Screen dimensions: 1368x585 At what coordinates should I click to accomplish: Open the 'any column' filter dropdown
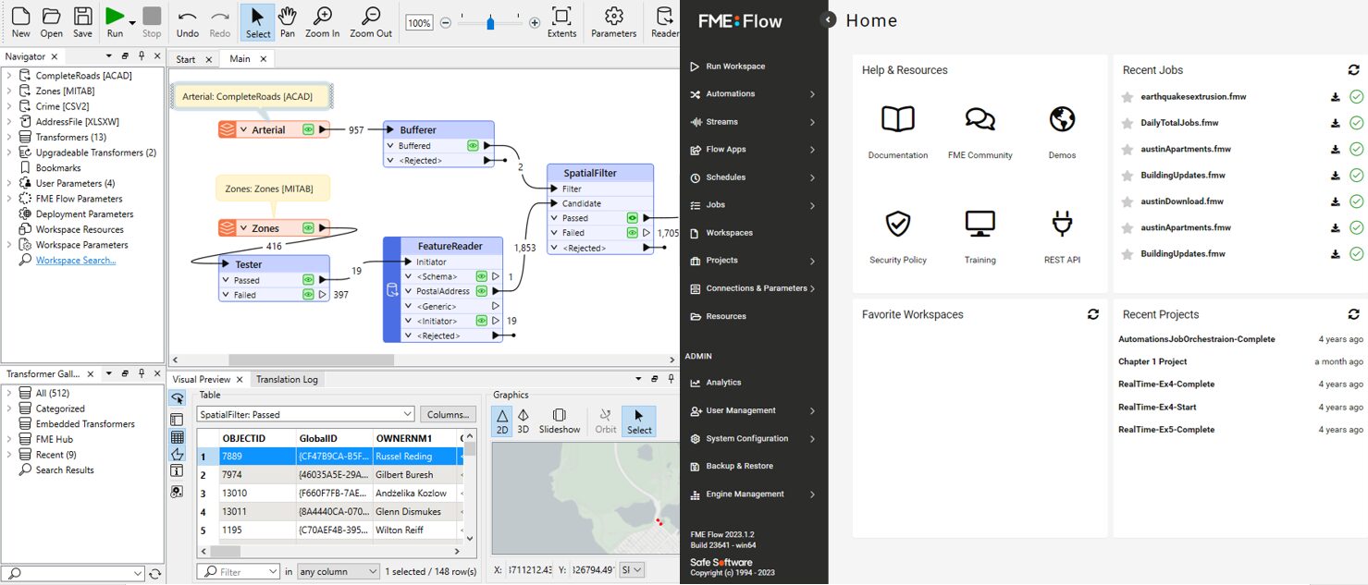tap(339, 570)
